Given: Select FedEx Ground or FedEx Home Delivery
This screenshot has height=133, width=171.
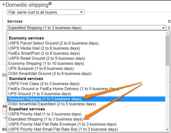Looking at the screenshot, I should (x=86, y=89).
